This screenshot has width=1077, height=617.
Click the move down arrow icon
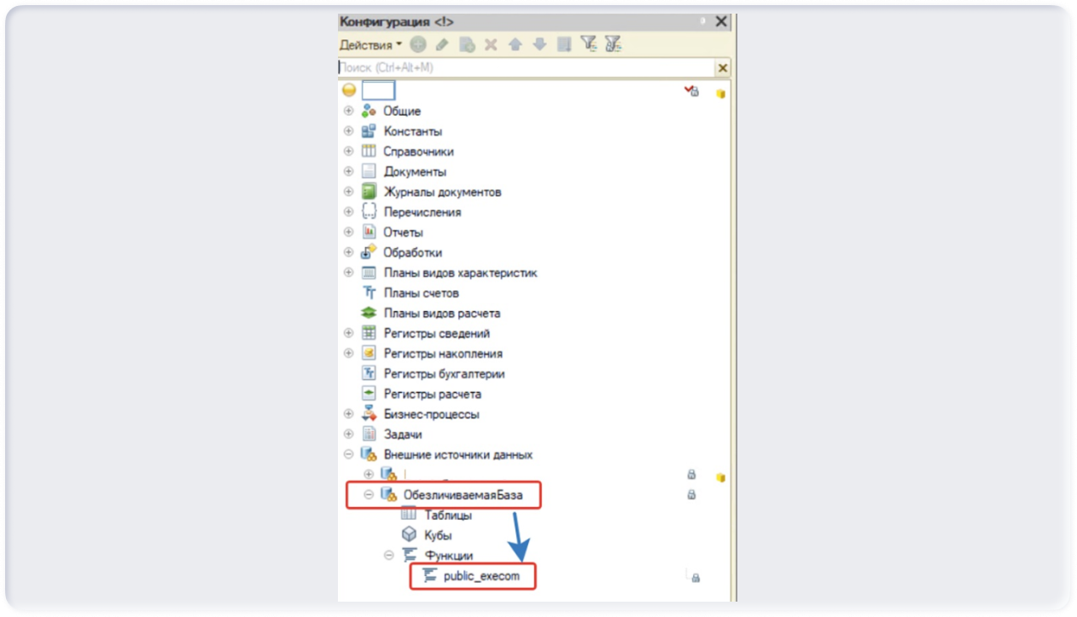tap(539, 44)
